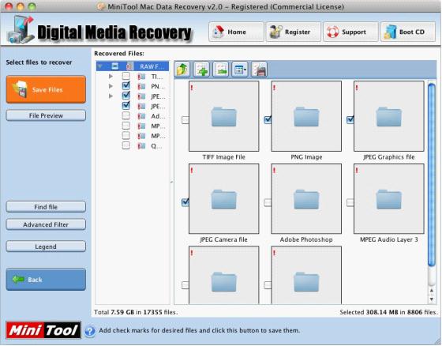This screenshot has height=346, width=442.
Task: Expand the PN... tree folder arrow
Action: point(110,86)
